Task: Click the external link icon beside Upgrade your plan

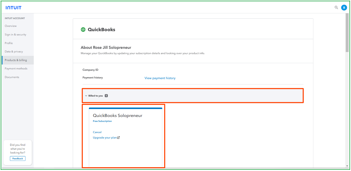Action: coord(118,137)
